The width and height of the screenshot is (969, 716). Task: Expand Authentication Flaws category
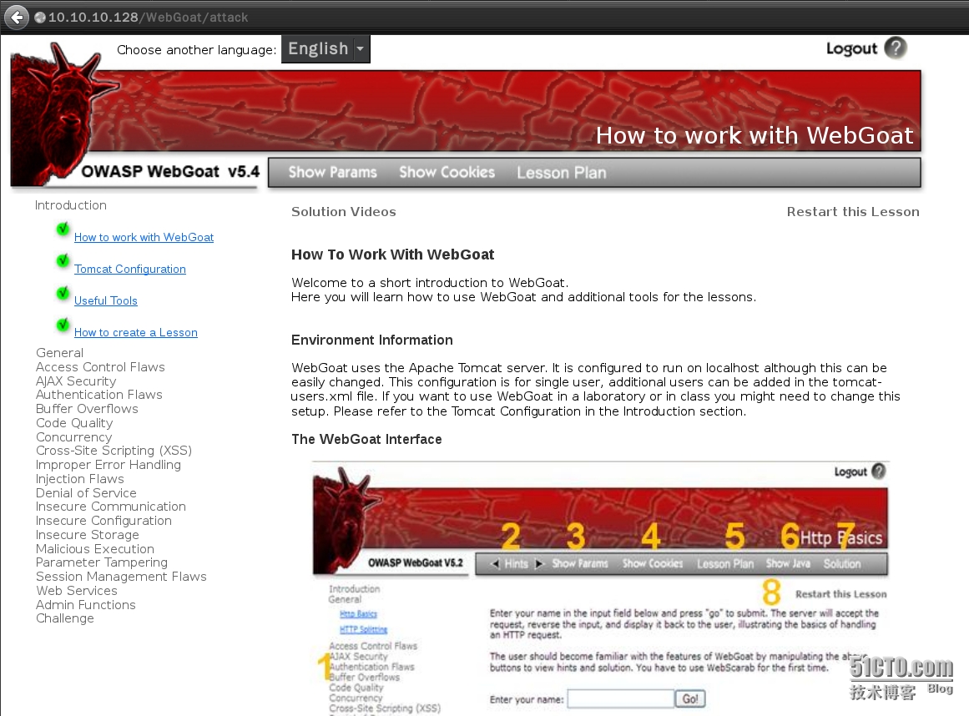[98, 395]
